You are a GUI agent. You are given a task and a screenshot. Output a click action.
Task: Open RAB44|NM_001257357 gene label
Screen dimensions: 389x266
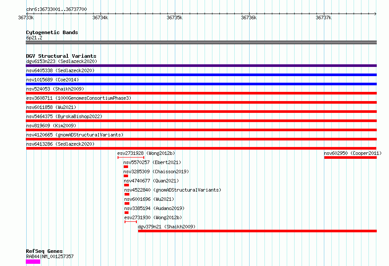(50, 256)
